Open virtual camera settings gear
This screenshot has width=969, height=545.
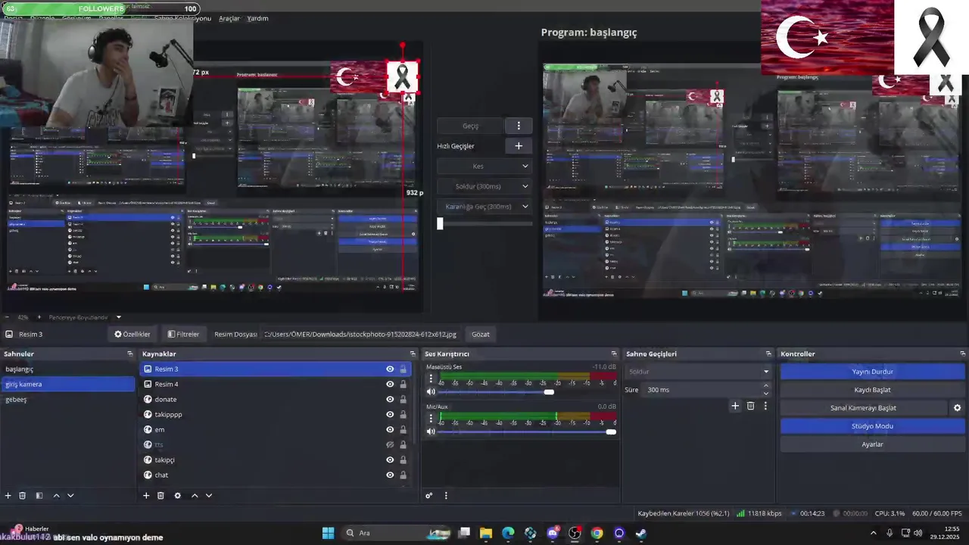(957, 408)
